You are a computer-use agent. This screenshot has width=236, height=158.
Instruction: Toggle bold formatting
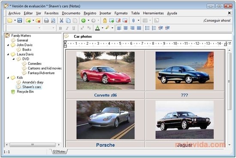click(61, 28)
